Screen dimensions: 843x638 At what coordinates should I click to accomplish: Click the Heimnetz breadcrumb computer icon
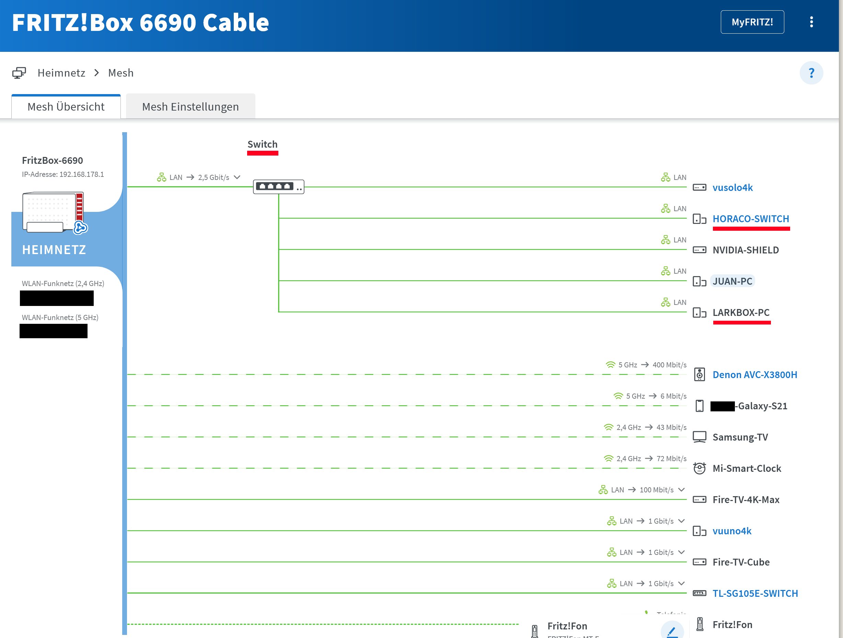pyautogui.click(x=19, y=73)
